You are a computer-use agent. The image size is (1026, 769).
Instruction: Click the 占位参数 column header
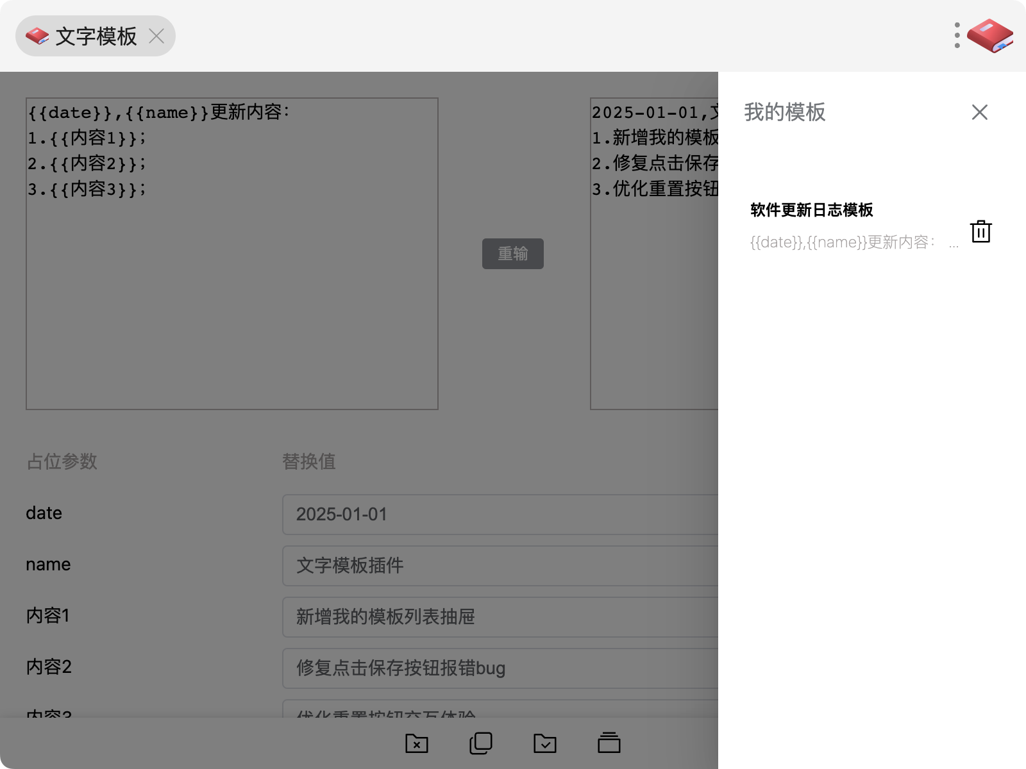point(62,461)
